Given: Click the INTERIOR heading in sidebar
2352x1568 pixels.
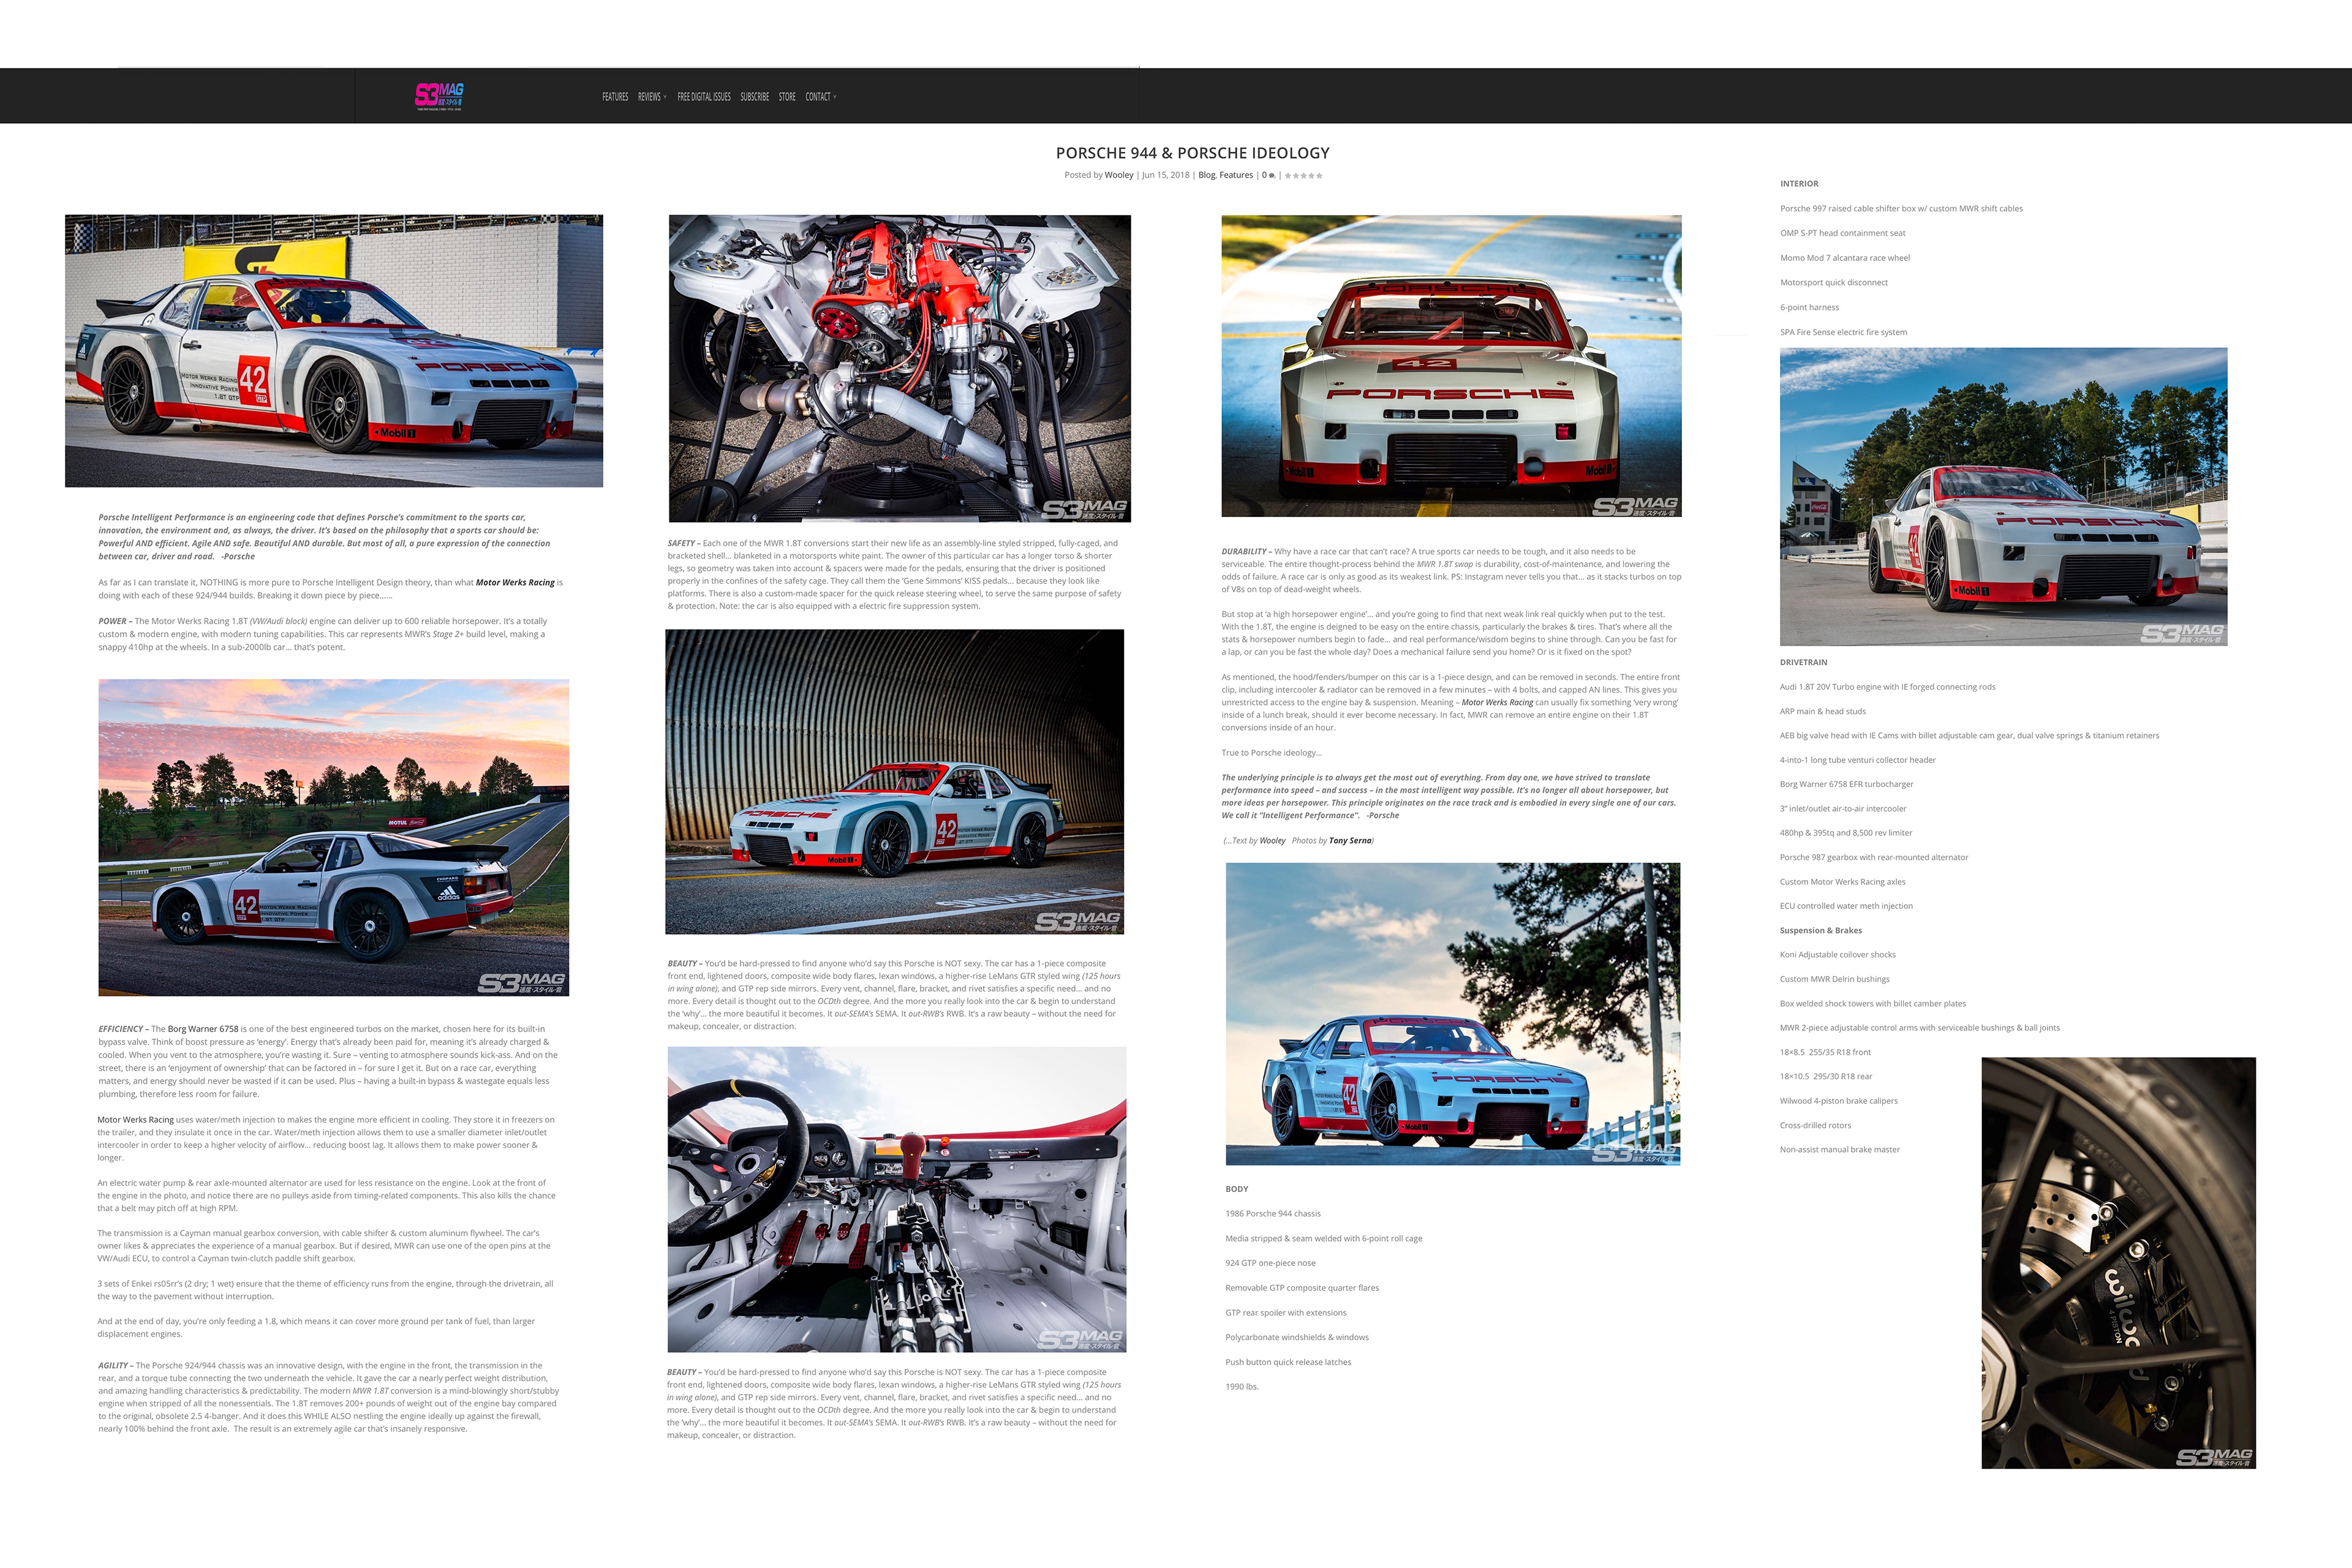Looking at the screenshot, I should [x=1799, y=184].
